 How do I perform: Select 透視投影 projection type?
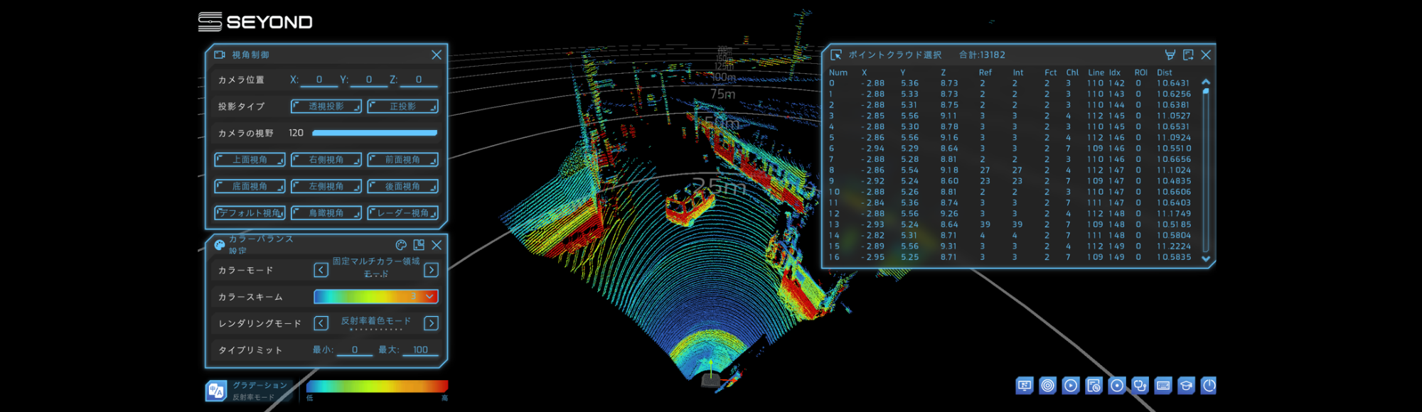pyautogui.click(x=326, y=107)
